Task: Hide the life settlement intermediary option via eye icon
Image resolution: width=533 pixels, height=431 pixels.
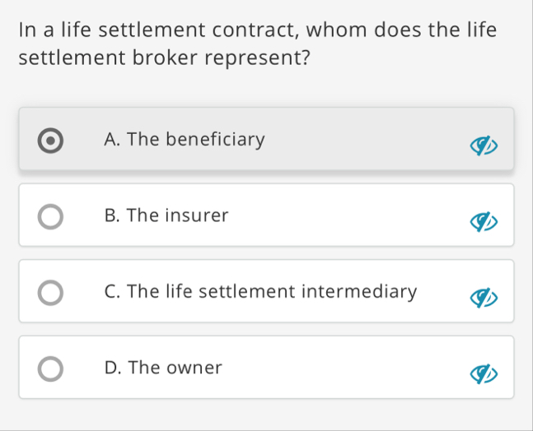Action: [x=484, y=298]
